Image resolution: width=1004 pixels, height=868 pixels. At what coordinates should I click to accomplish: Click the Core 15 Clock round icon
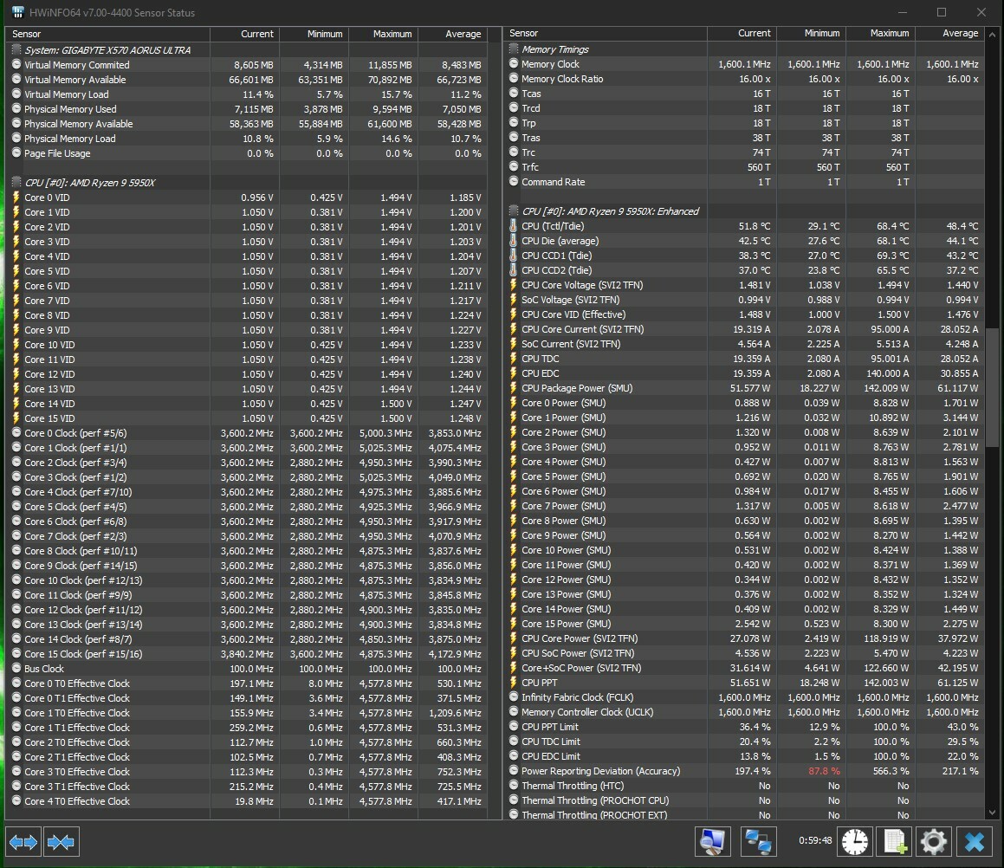pyautogui.click(x=16, y=653)
